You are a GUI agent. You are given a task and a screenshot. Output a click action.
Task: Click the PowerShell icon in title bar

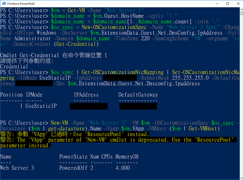click(4, 4)
